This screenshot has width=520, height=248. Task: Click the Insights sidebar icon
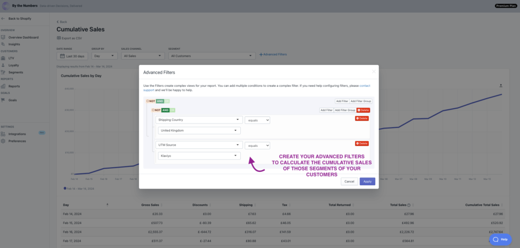coord(3,44)
